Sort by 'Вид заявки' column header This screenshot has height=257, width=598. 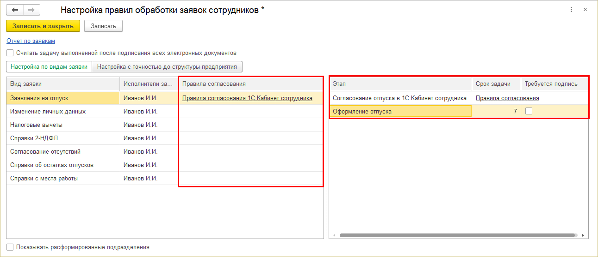pyautogui.click(x=63, y=84)
